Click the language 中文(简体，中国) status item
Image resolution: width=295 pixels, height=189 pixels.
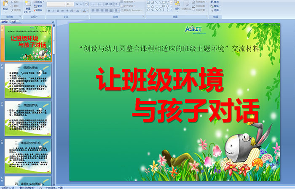[x=54, y=188]
